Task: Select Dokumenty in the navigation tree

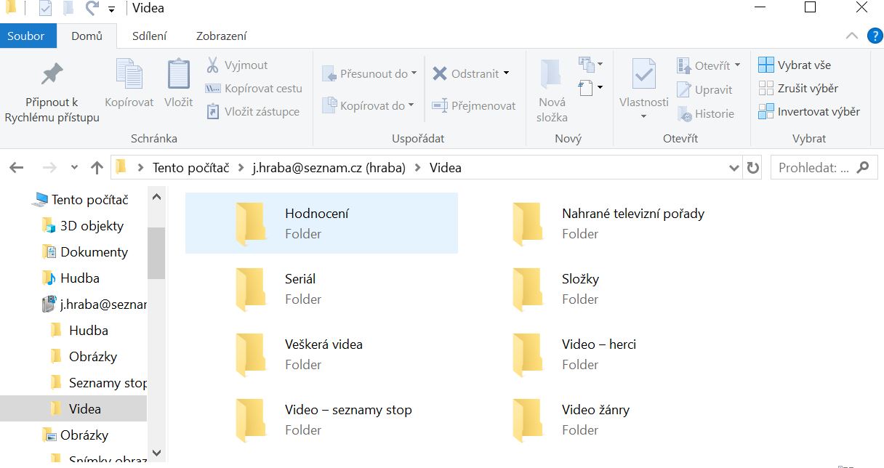Action: click(x=94, y=252)
